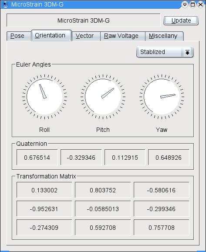The height and width of the screenshot is (252, 206).
Task: Click matrix cell -0.580616
Action: 161,190
